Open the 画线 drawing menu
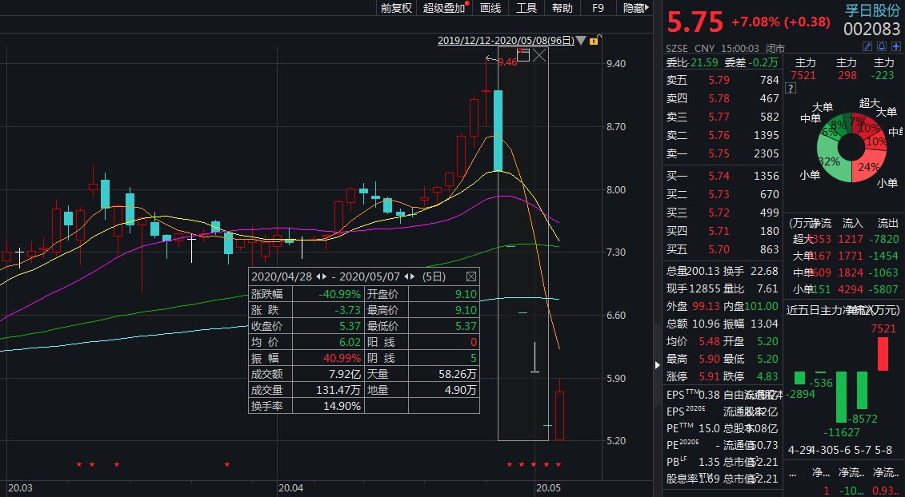905x497 pixels. point(491,8)
